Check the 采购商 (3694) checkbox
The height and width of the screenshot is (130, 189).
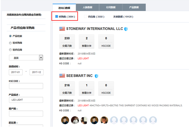click(56, 16)
